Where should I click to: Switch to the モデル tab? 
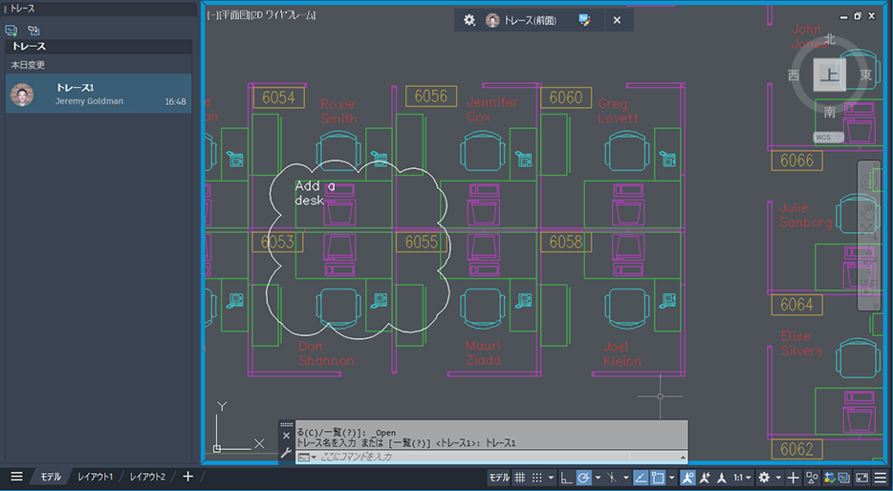[x=50, y=477]
